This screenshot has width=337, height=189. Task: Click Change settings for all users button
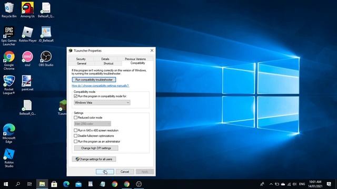pos(94,159)
